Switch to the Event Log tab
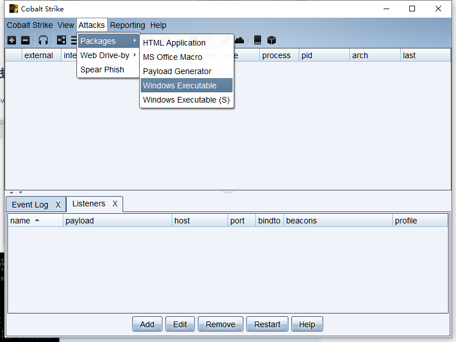456x342 pixels. (x=30, y=205)
